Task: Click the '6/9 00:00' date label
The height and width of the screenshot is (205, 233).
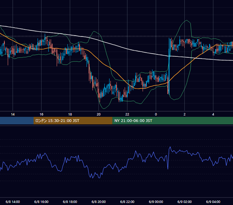Action: (156, 202)
